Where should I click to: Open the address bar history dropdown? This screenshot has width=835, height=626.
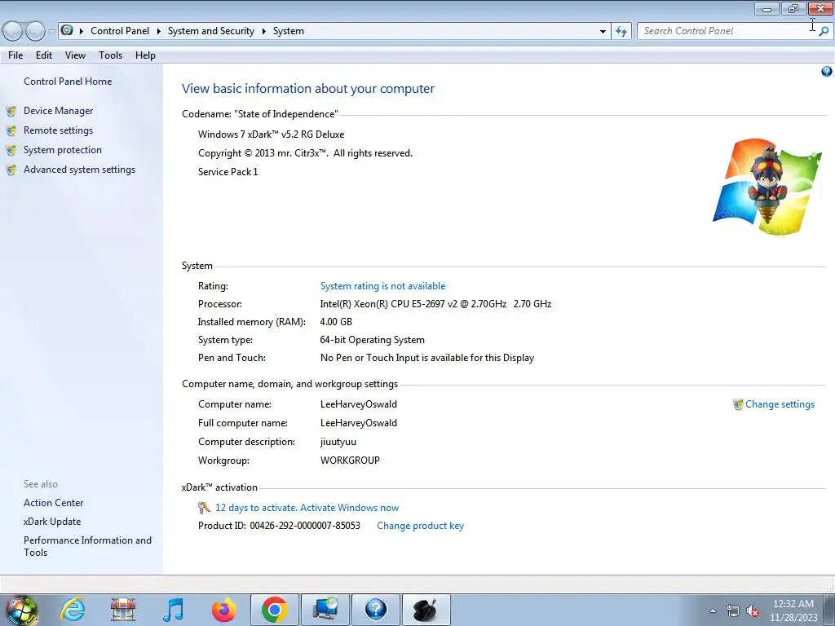[x=603, y=32]
